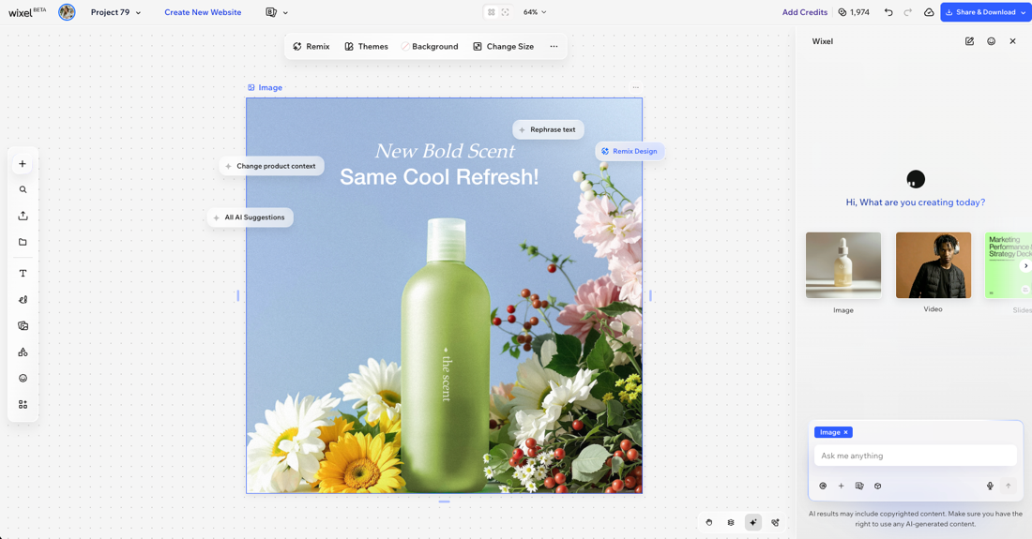
Task: Open the search tool in left sidebar
Action: [23, 189]
